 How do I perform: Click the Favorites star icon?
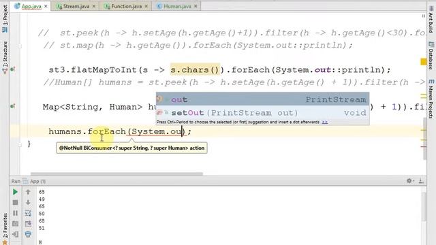[5, 242]
